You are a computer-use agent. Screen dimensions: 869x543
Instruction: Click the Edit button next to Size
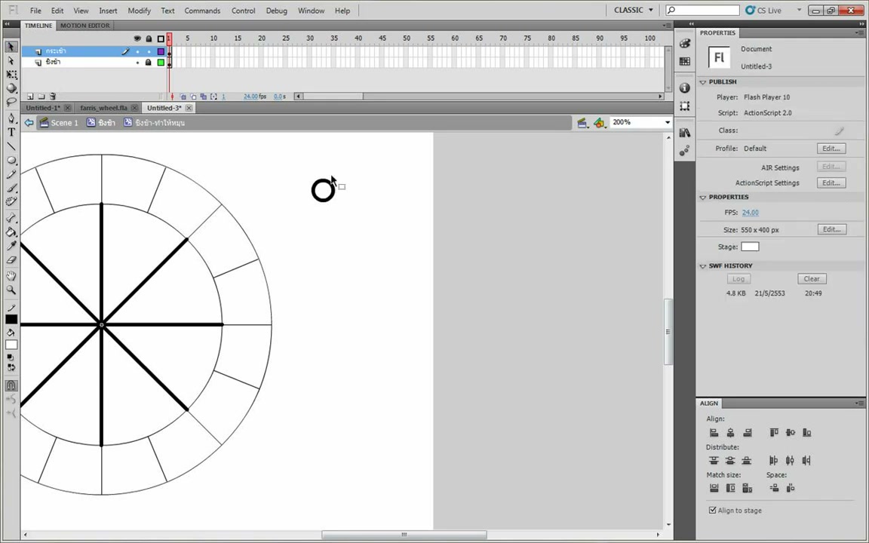point(831,229)
